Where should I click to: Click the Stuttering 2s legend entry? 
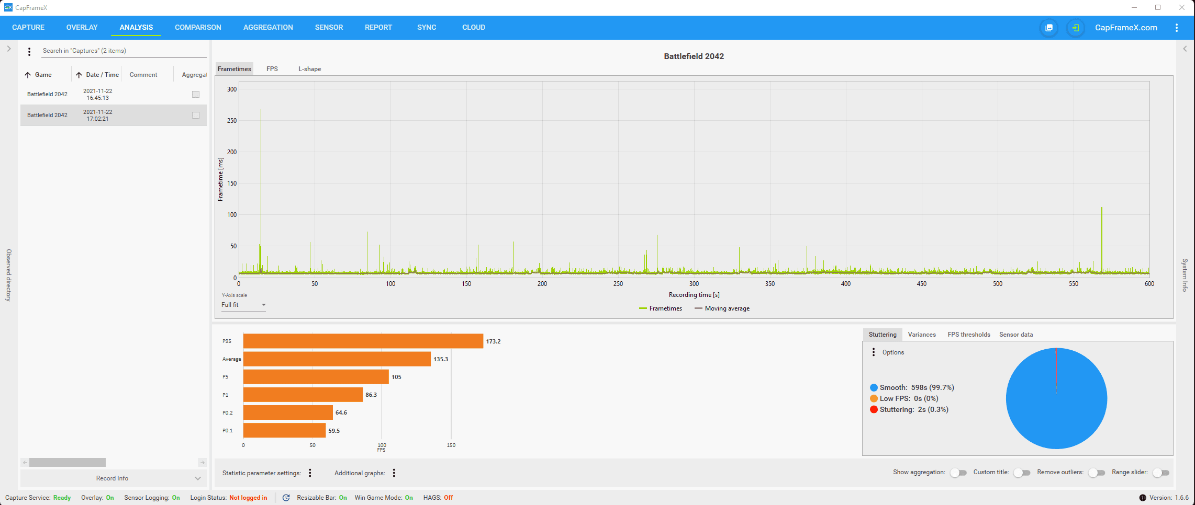(x=909, y=409)
